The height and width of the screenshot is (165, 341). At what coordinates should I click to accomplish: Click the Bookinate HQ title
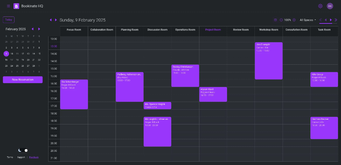click(32, 6)
